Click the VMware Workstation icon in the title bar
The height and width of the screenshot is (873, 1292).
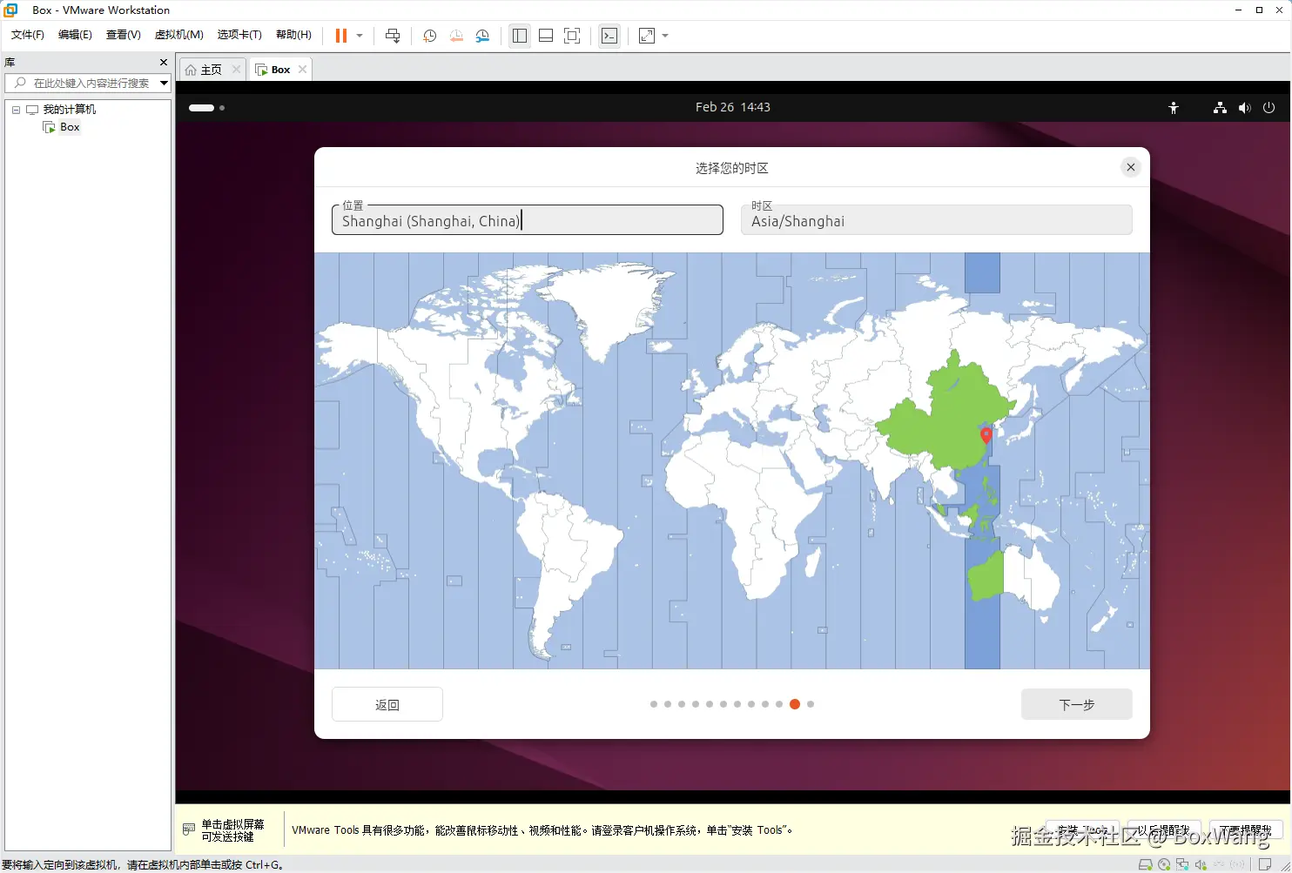[x=11, y=10]
